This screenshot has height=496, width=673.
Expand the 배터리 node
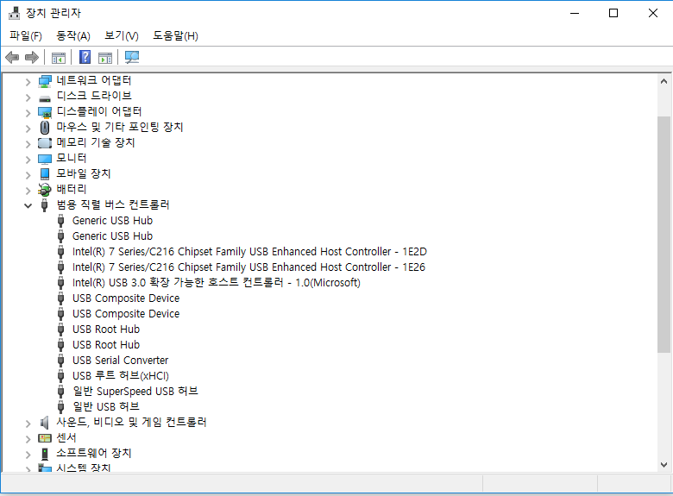(x=28, y=191)
